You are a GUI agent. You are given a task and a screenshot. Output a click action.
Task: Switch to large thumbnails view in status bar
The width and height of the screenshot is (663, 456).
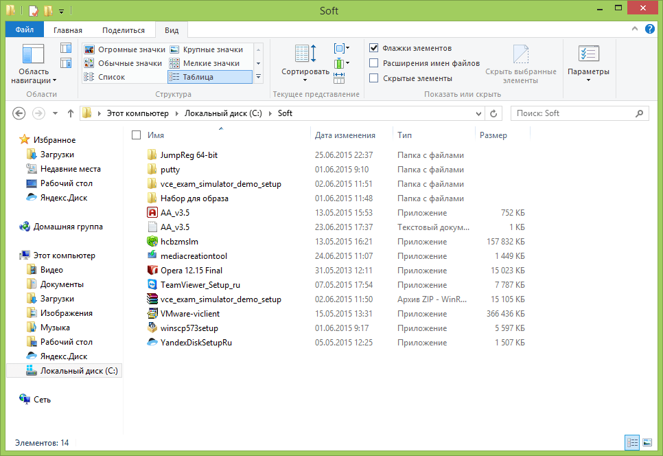pos(647,443)
